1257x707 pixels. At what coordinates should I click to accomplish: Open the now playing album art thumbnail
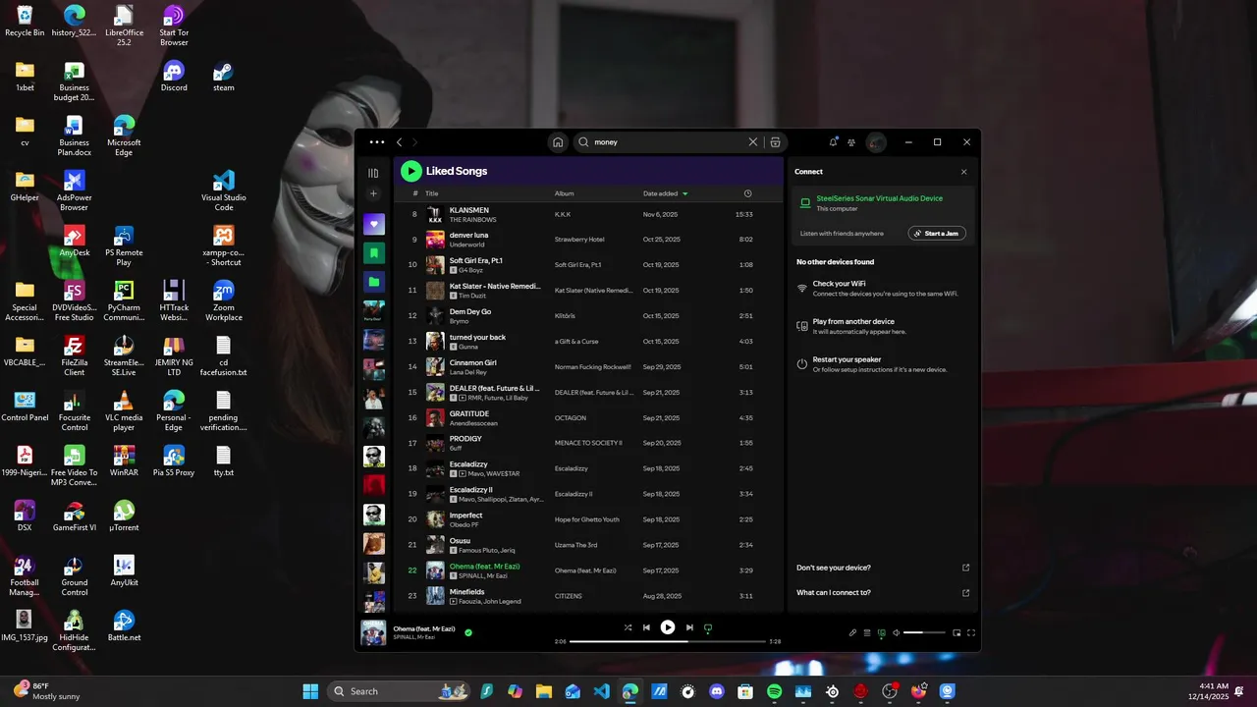tap(373, 632)
